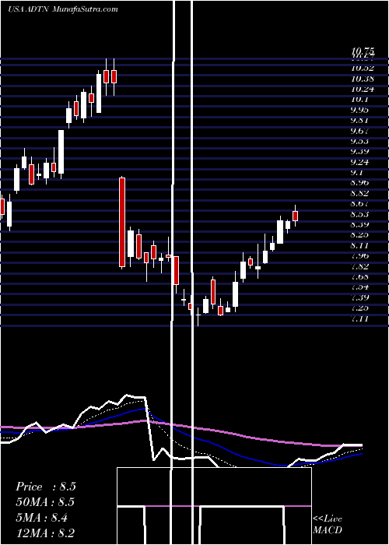Click the tall white candle near 9.67

click(61, 152)
